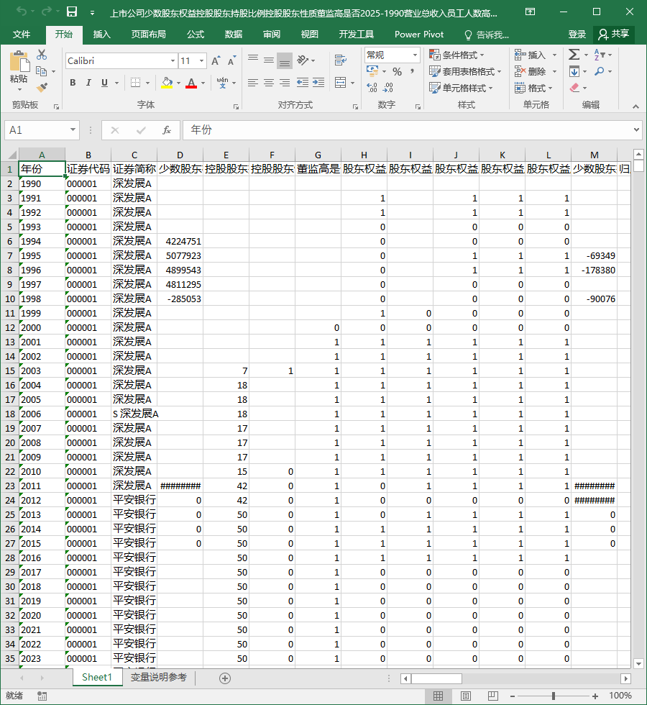Click the AutoSum sigma icon
The height and width of the screenshot is (705, 647).
[x=574, y=55]
